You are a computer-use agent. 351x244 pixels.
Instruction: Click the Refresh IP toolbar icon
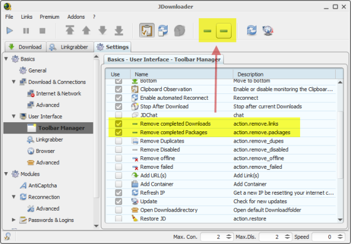251,30
